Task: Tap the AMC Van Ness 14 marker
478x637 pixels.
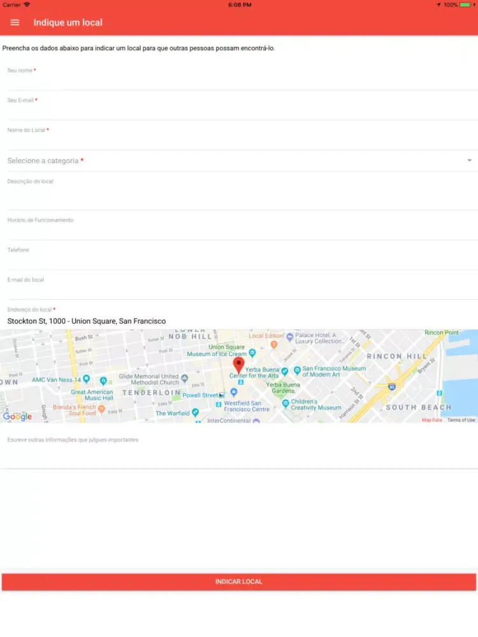Action: click(x=87, y=378)
